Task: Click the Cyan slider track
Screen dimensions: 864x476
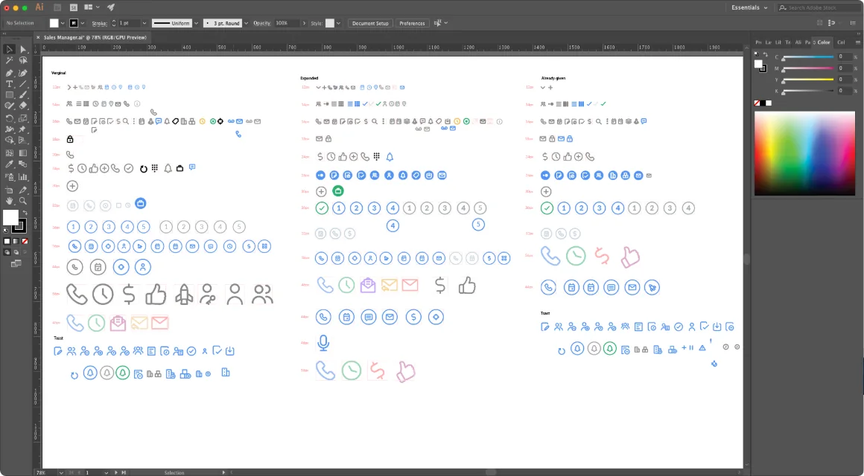Action: click(x=808, y=57)
